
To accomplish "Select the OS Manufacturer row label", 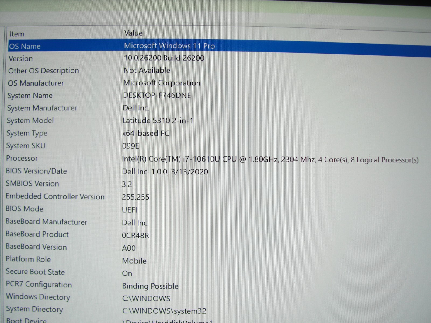I will click(36, 83).
